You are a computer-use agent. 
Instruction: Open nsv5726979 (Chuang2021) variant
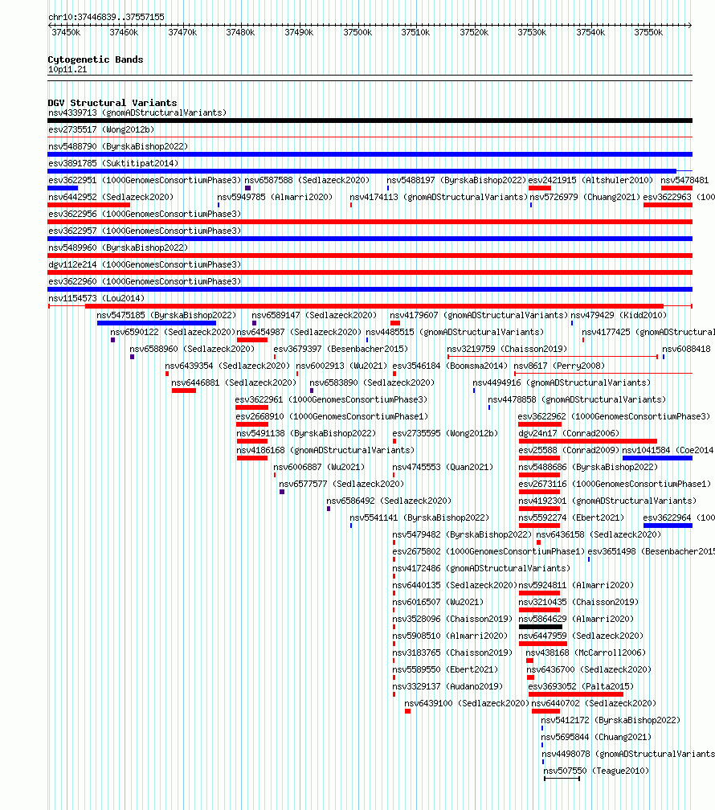click(x=585, y=198)
